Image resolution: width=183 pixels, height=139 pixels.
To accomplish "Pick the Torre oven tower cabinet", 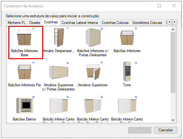I will pyautogui.click(x=127, y=72).
